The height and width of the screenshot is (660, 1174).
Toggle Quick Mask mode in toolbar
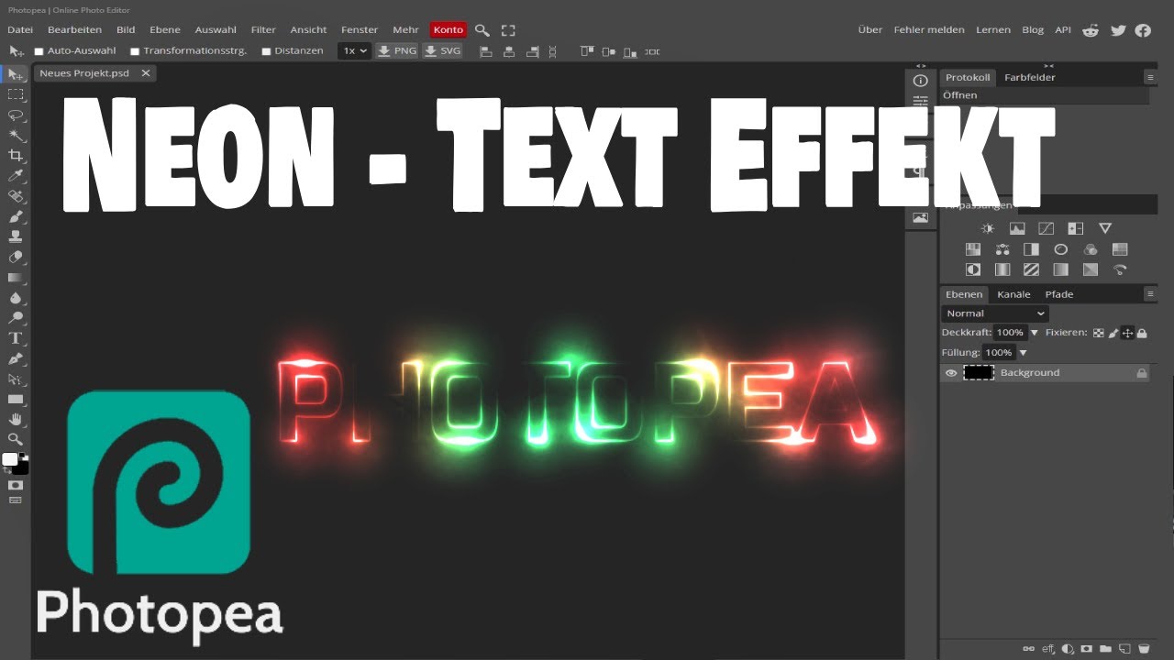tap(16, 484)
